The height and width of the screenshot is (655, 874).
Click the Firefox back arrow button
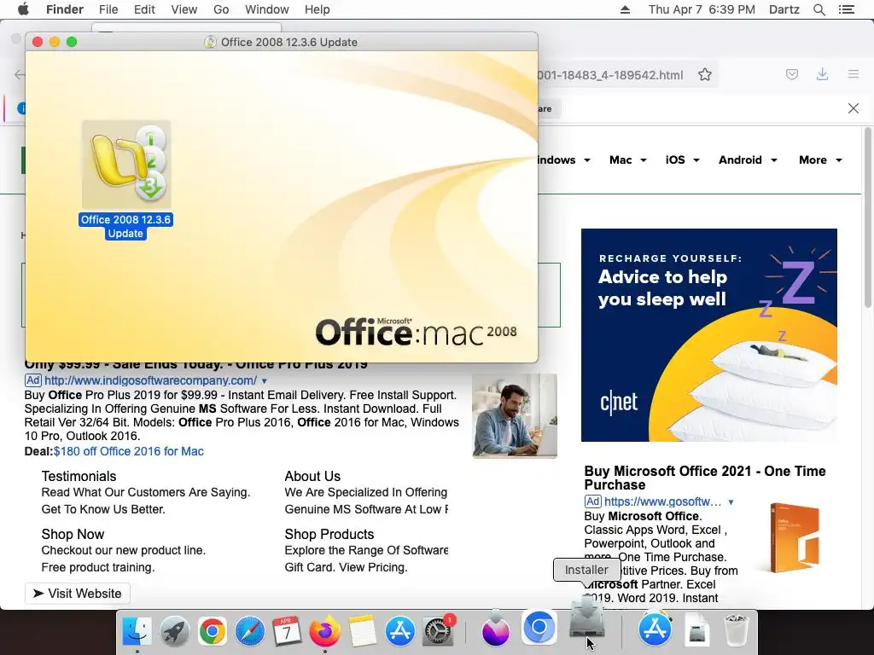pos(20,75)
